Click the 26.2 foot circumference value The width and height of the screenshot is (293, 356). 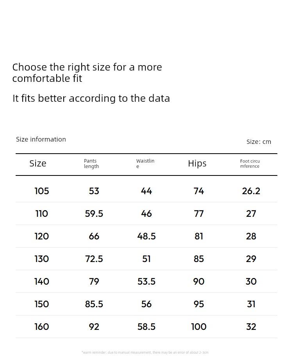251,191
